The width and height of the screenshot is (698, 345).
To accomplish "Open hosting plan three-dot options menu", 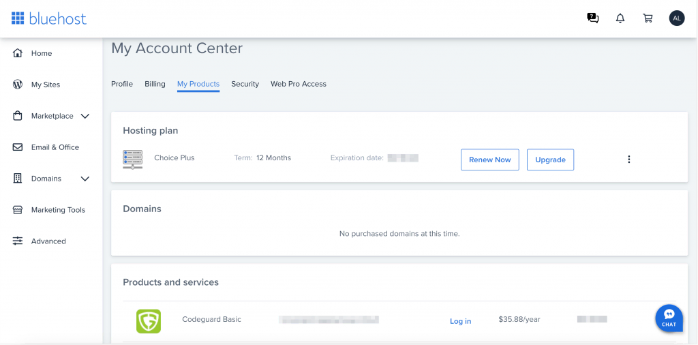I will pyautogui.click(x=628, y=160).
